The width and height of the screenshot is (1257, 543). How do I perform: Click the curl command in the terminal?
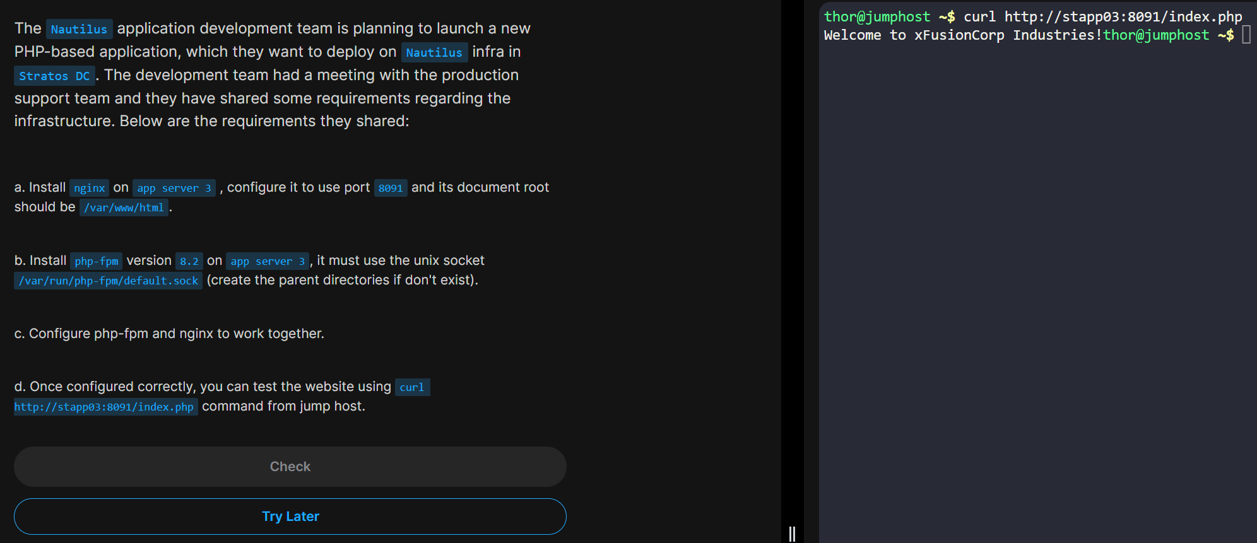(1102, 16)
